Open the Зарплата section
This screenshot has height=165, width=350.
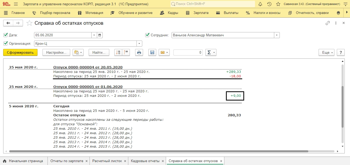[x=197, y=13]
